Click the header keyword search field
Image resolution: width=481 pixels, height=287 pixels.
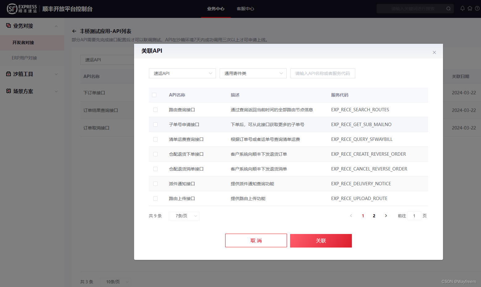point(412,9)
